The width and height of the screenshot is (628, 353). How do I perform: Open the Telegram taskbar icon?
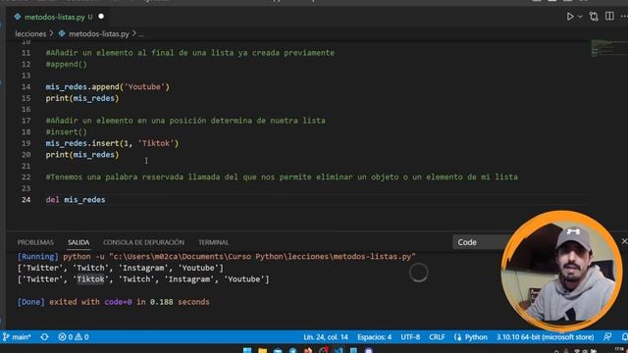[292, 351]
